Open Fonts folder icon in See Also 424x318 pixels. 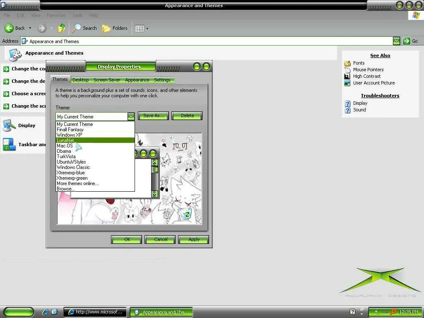(x=347, y=63)
